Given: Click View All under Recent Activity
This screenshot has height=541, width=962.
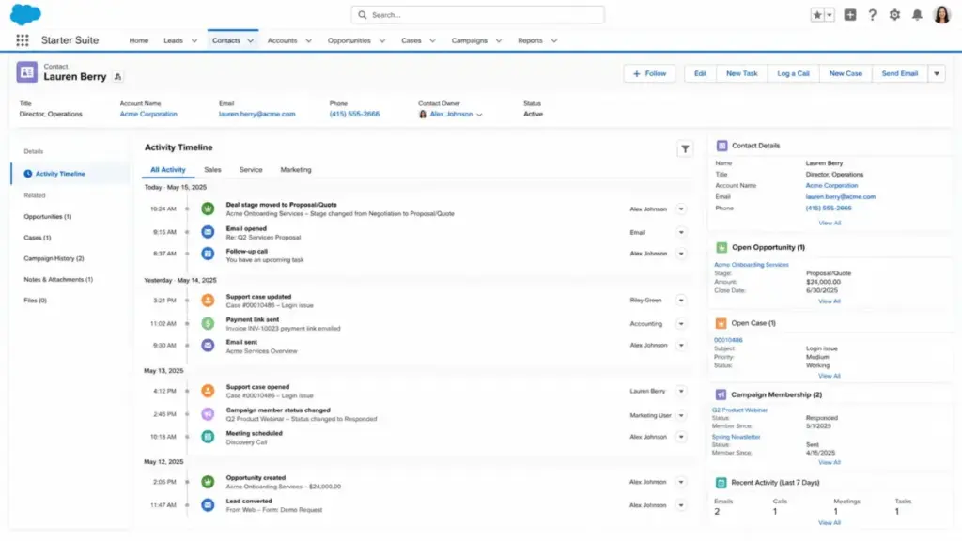Looking at the screenshot, I should (830, 523).
